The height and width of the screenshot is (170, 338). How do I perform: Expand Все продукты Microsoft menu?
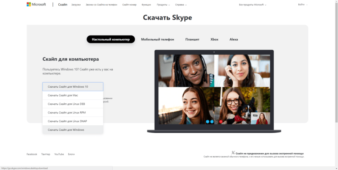253,5
